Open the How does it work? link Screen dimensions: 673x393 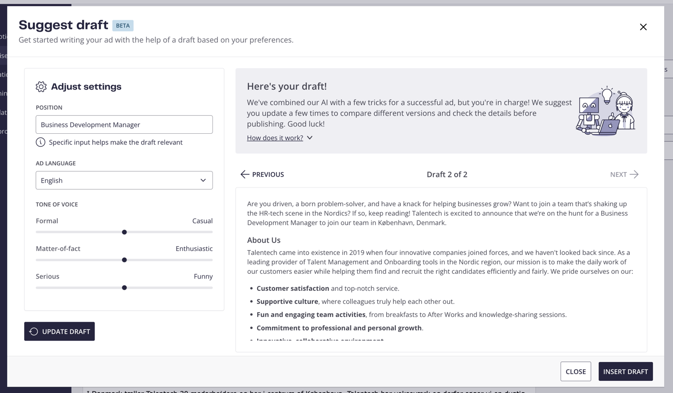(275, 138)
